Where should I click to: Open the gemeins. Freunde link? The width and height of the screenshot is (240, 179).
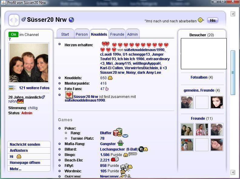coord(199,90)
